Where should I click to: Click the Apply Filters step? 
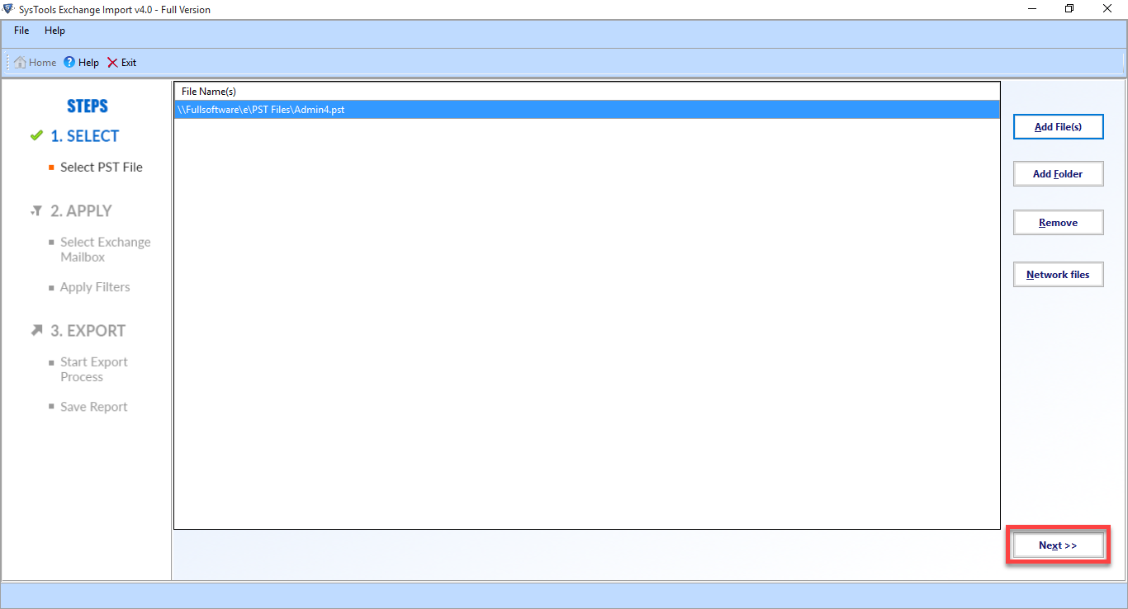[95, 287]
